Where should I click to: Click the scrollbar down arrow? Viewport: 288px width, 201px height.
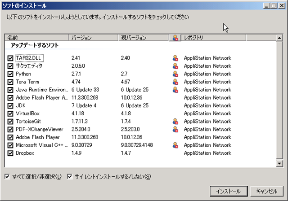point(279,163)
